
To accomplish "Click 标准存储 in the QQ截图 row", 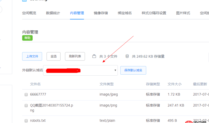I will click(x=153, y=105).
